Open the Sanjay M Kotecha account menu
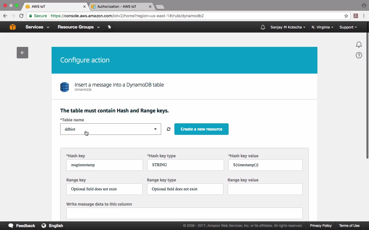 tap(288, 27)
